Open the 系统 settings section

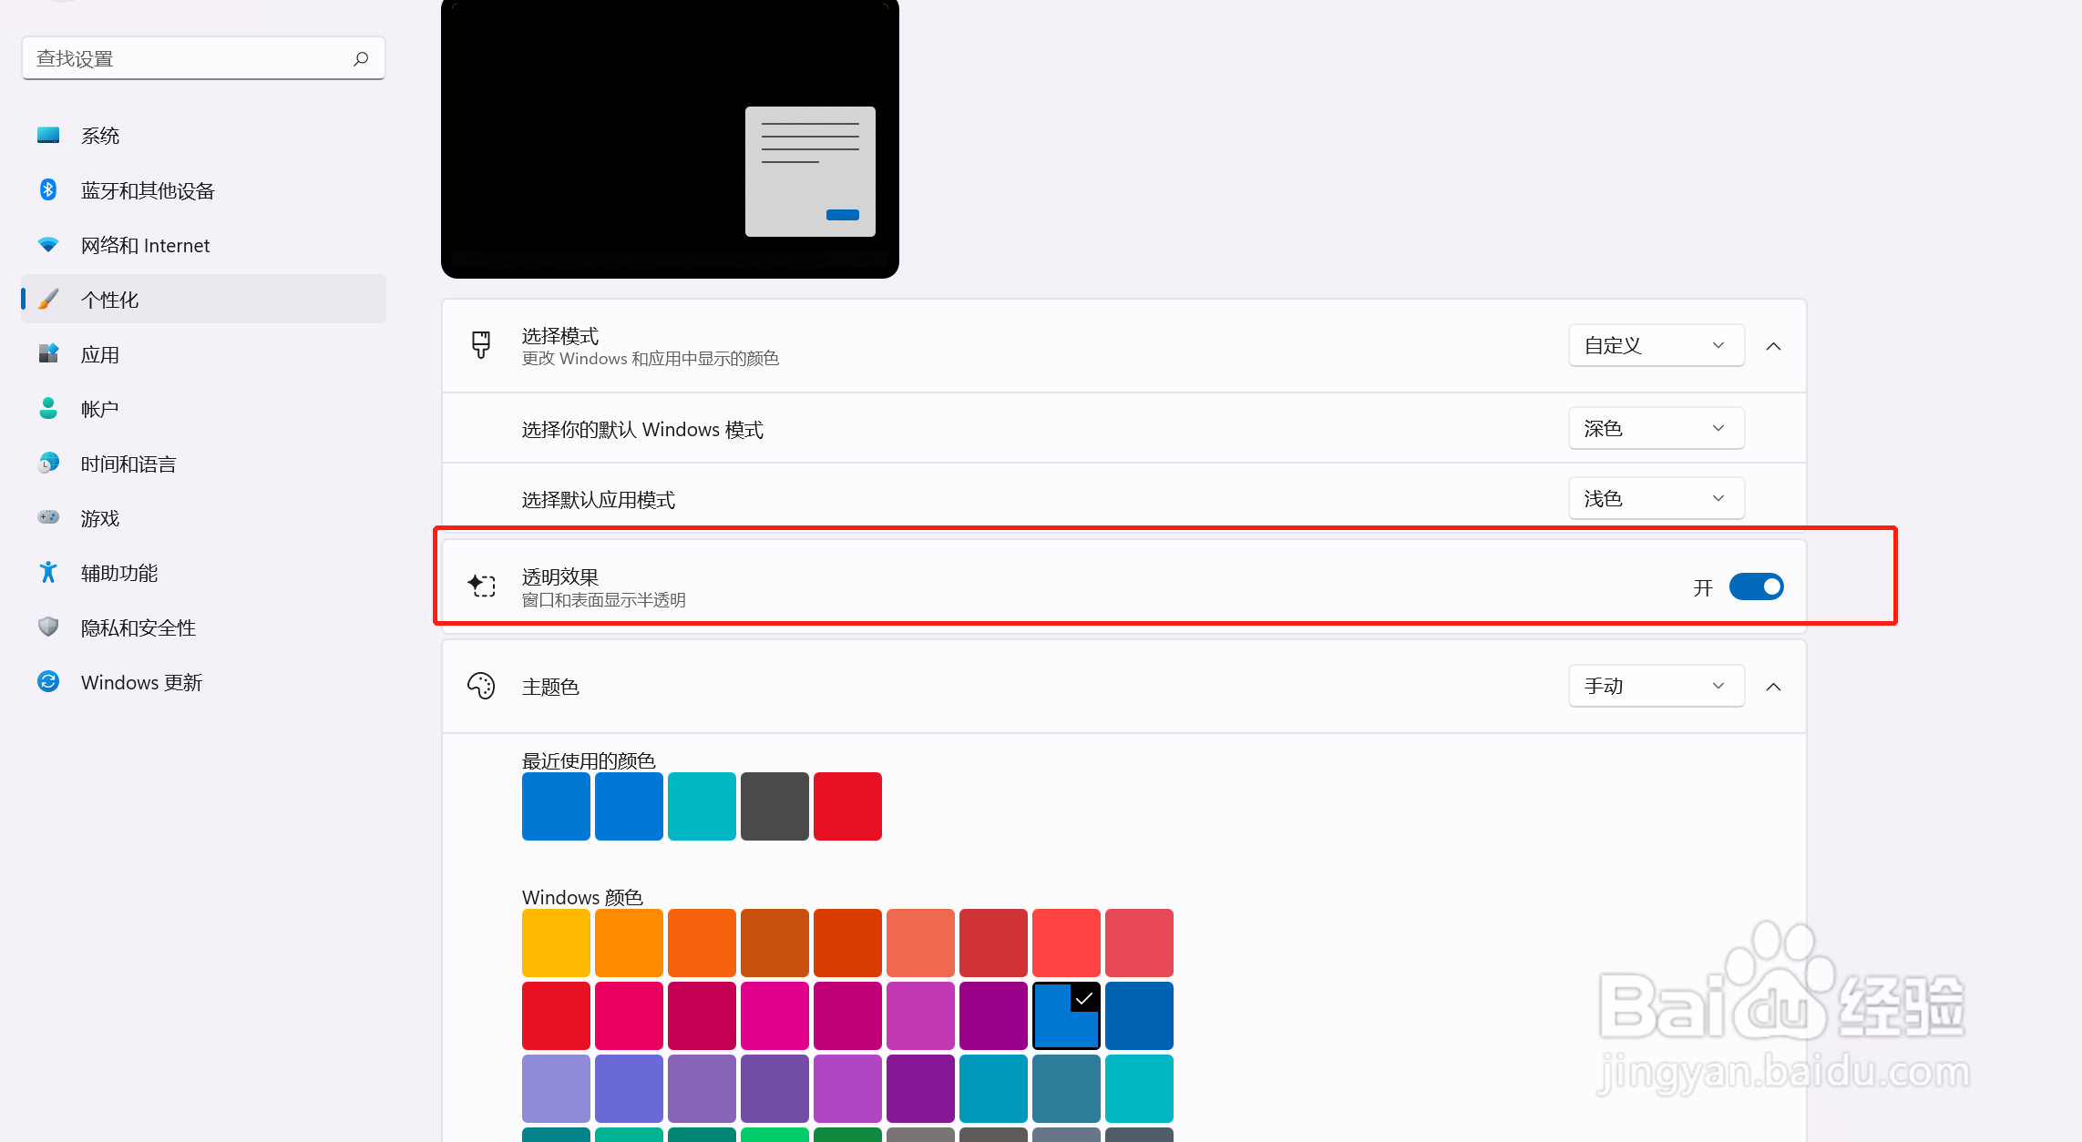(x=100, y=135)
